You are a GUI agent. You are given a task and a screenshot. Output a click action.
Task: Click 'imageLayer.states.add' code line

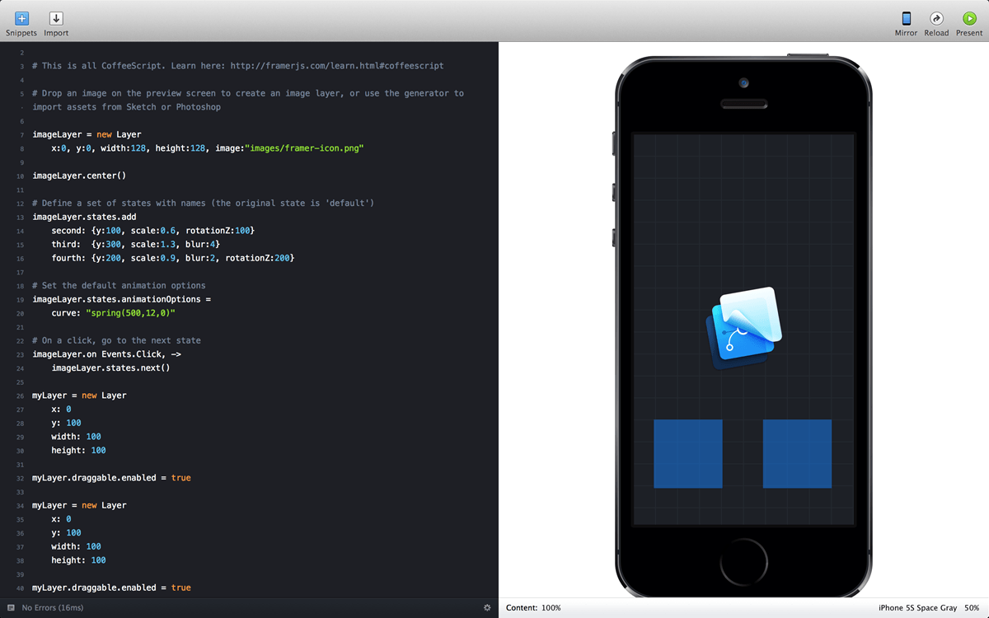84,217
